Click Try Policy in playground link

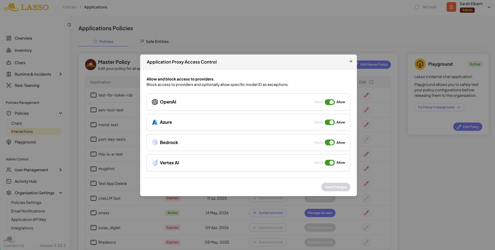point(439,107)
